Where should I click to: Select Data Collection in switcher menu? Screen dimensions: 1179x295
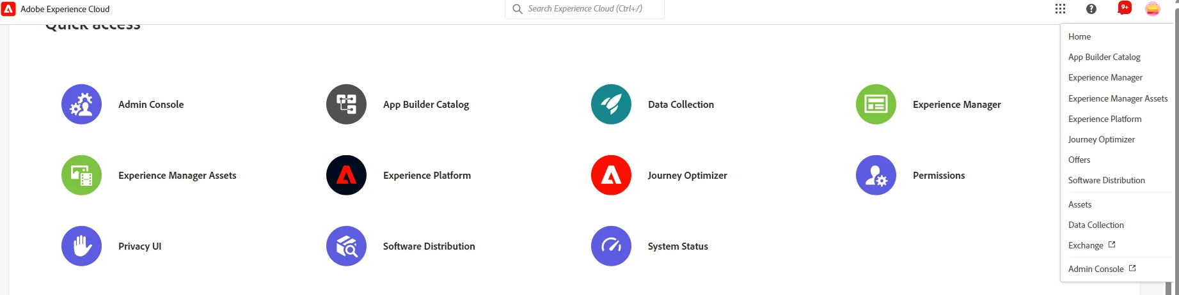(1096, 225)
